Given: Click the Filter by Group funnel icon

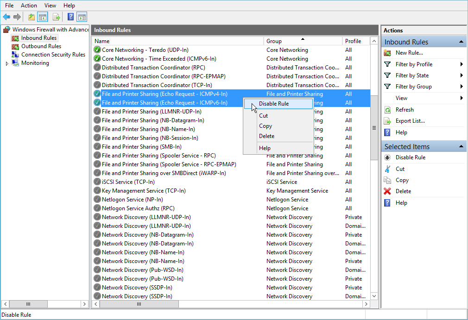Looking at the screenshot, I should pyautogui.click(x=387, y=87).
